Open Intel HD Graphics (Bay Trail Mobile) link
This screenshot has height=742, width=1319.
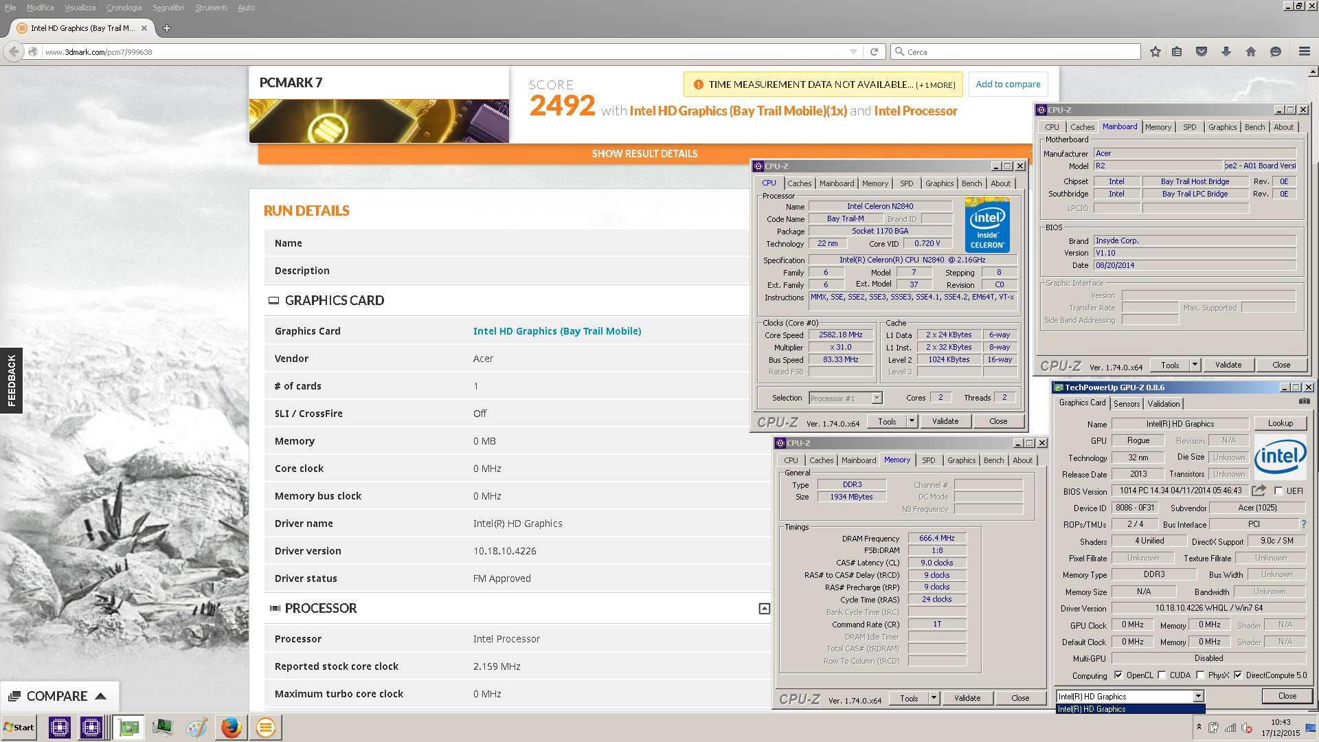click(557, 331)
